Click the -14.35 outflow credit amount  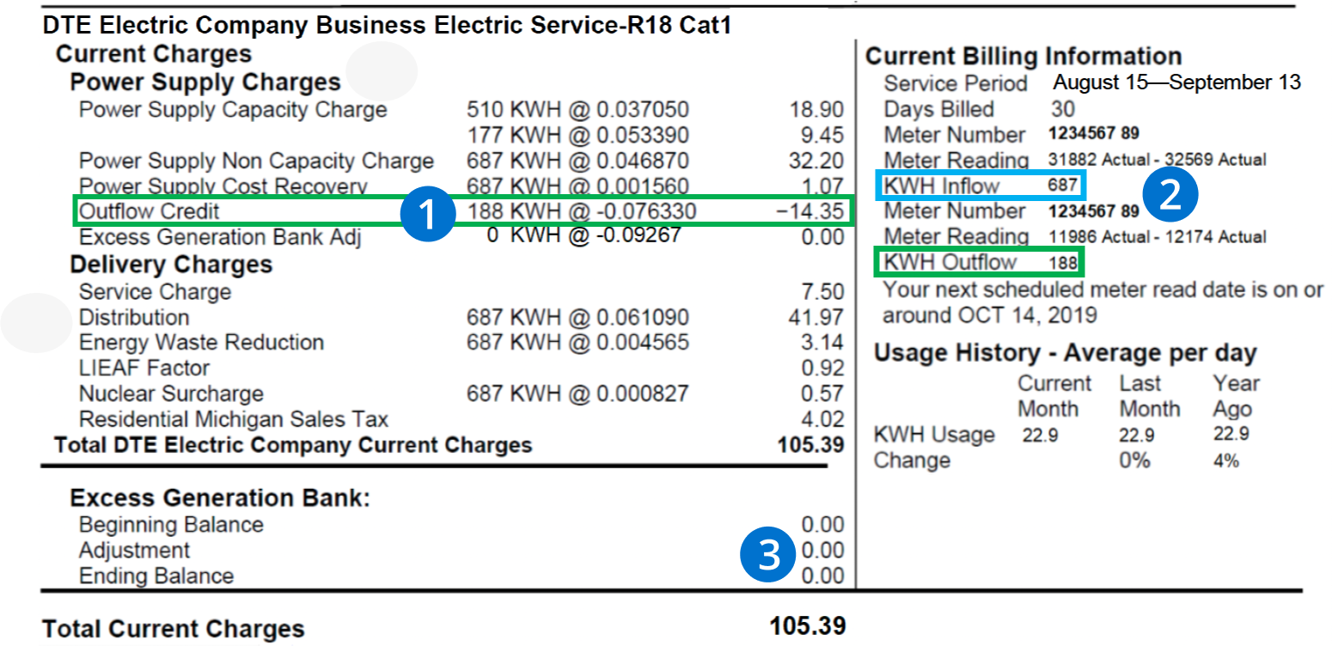[x=812, y=211]
